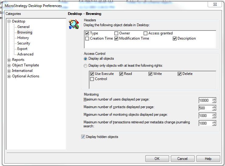Uncheck the Read rights checkbox

(121, 74)
